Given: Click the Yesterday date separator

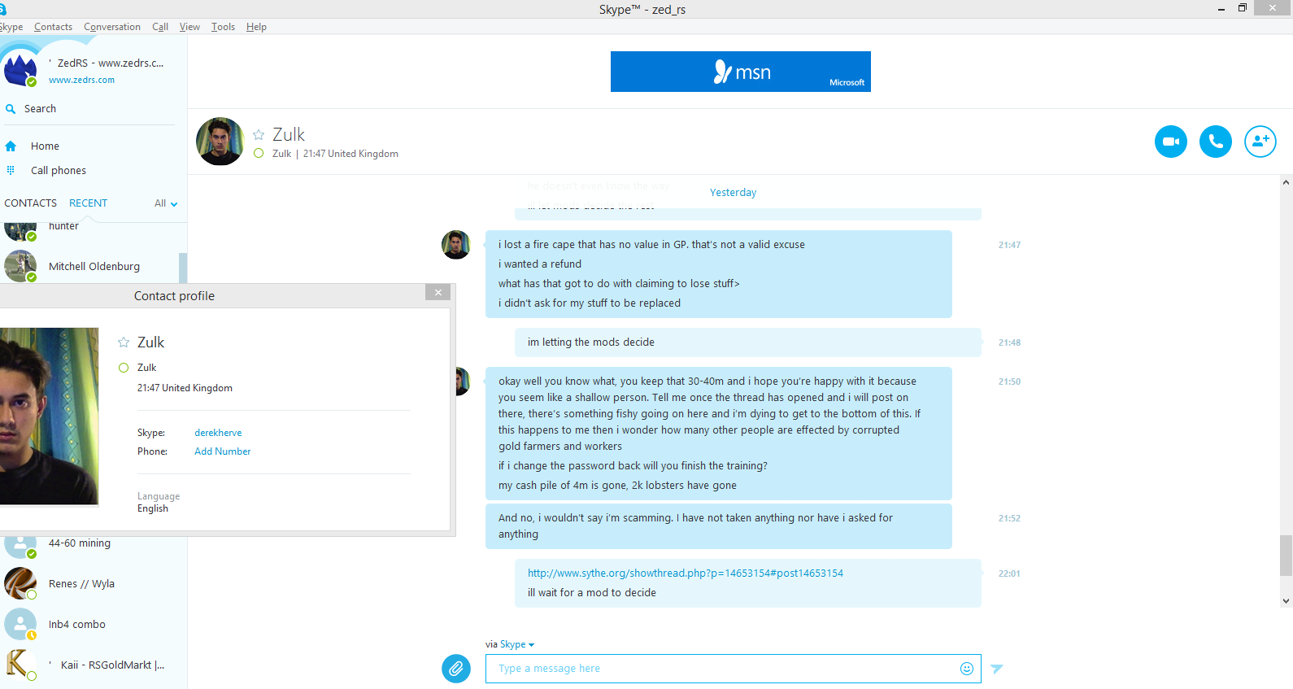Looking at the screenshot, I should click(x=733, y=193).
